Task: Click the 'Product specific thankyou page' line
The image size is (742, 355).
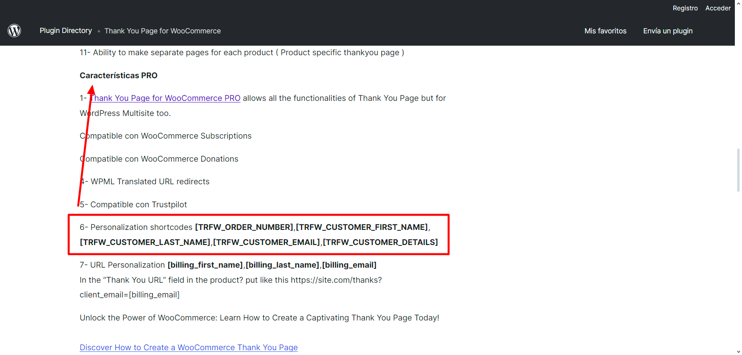Action: 242,52
